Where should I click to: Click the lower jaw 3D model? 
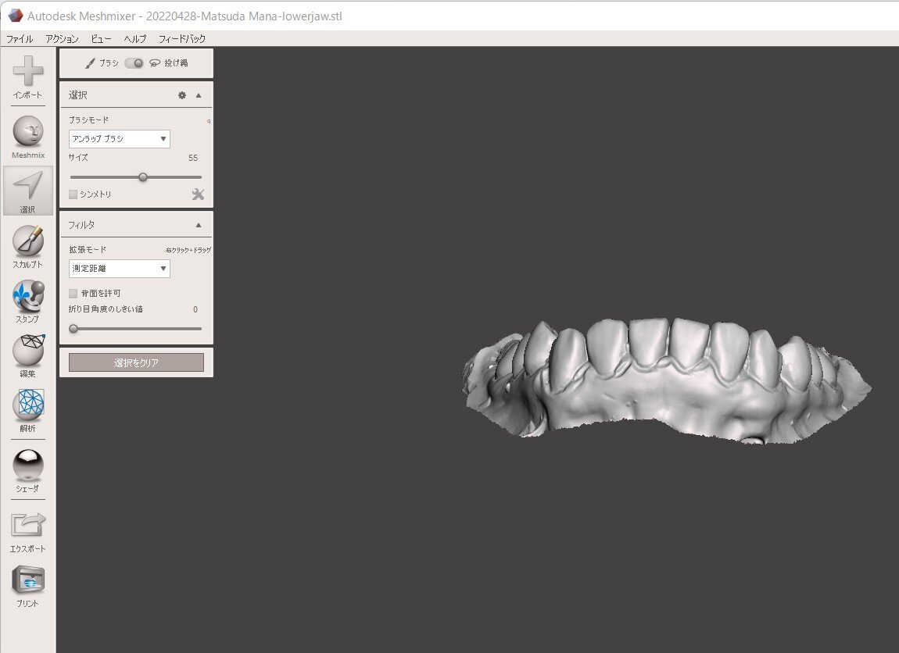[667, 381]
